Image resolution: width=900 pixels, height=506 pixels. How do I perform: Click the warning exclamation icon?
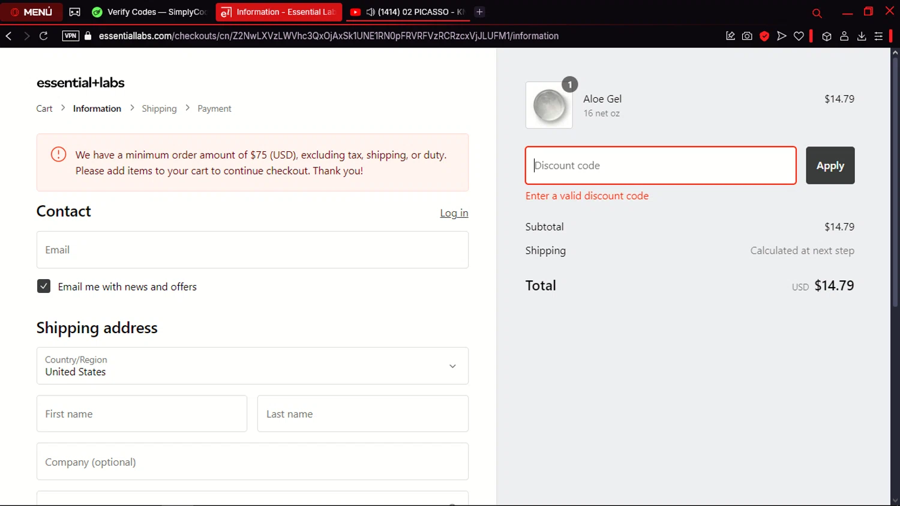tap(58, 154)
